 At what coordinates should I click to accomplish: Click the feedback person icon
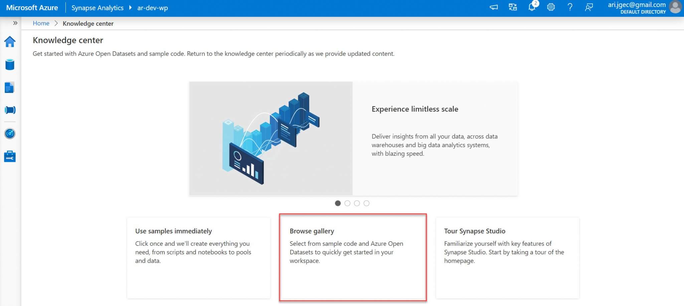[589, 7]
